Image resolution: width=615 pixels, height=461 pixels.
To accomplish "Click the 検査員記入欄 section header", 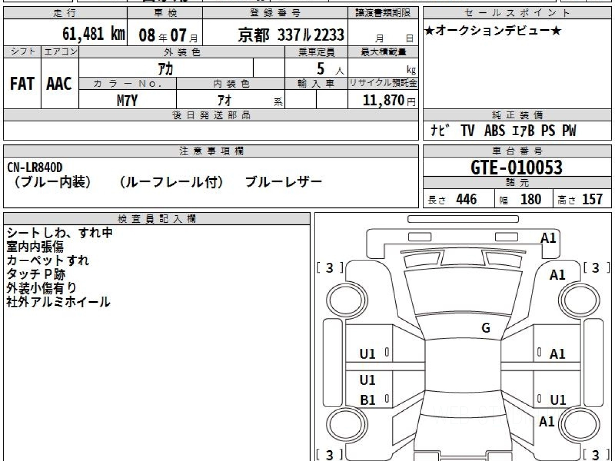I will point(157,219).
